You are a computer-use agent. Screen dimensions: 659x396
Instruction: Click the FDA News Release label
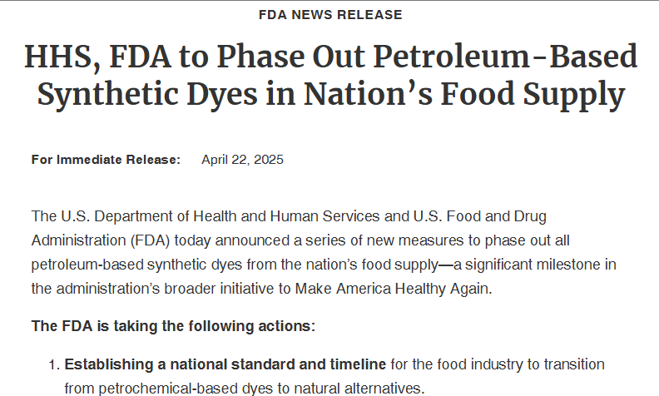(330, 15)
